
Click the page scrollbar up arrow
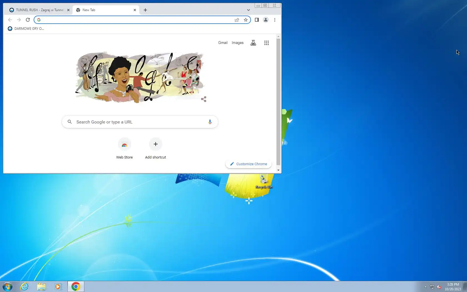coord(278,37)
